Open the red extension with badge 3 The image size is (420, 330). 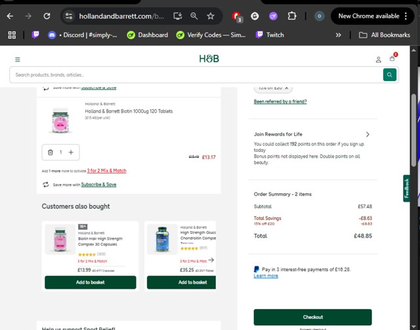pyautogui.click(x=237, y=16)
